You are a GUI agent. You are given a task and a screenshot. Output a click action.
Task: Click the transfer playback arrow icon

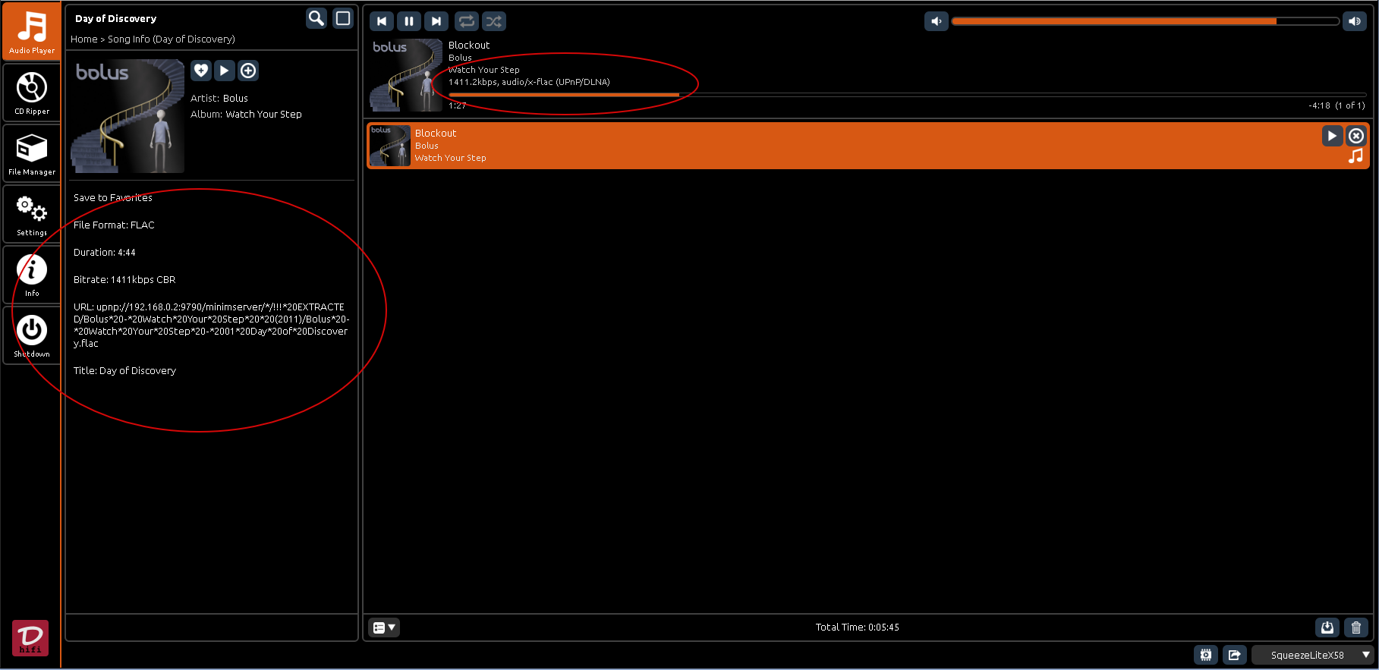1235,655
